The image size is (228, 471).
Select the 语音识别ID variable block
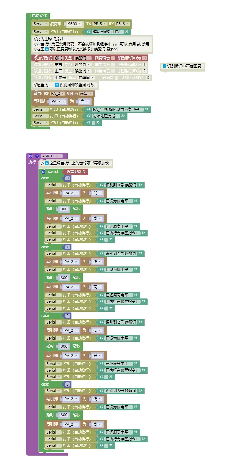[76, 172]
